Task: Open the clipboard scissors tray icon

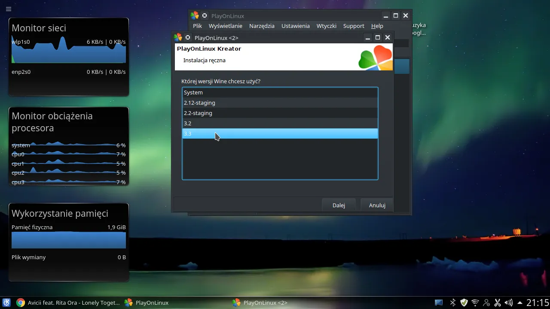Action: click(498, 303)
